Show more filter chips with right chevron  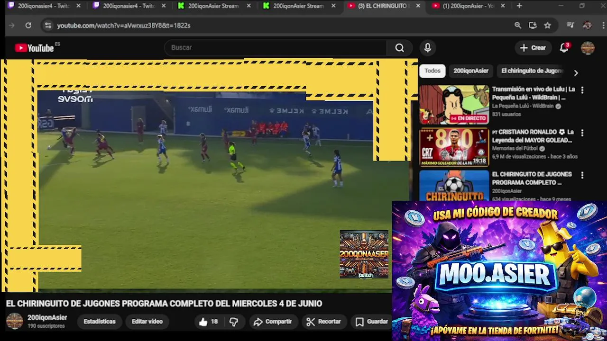(576, 73)
